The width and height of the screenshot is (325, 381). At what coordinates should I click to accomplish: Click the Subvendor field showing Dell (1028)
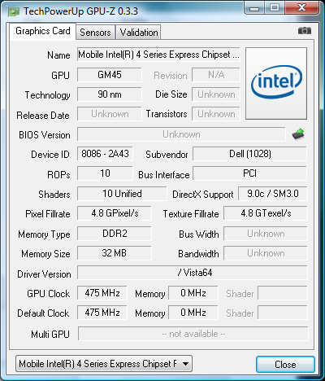(x=249, y=154)
